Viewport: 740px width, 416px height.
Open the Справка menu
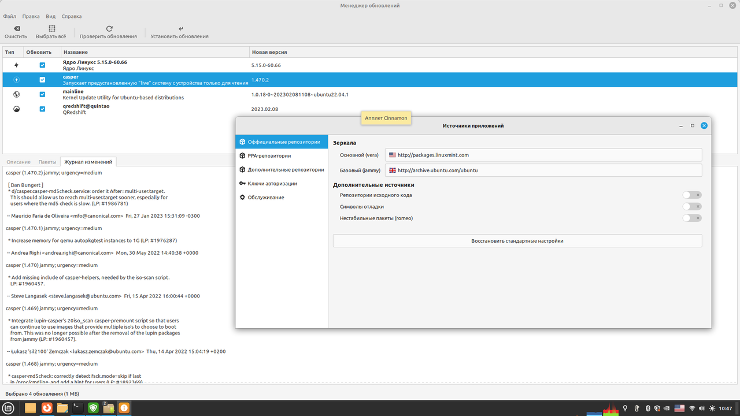pyautogui.click(x=72, y=17)
